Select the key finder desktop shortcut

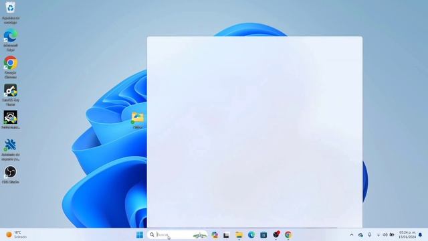tap(11, 94)
